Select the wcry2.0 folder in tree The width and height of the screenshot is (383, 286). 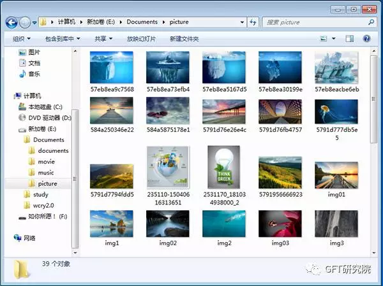[x=44, y=205]
